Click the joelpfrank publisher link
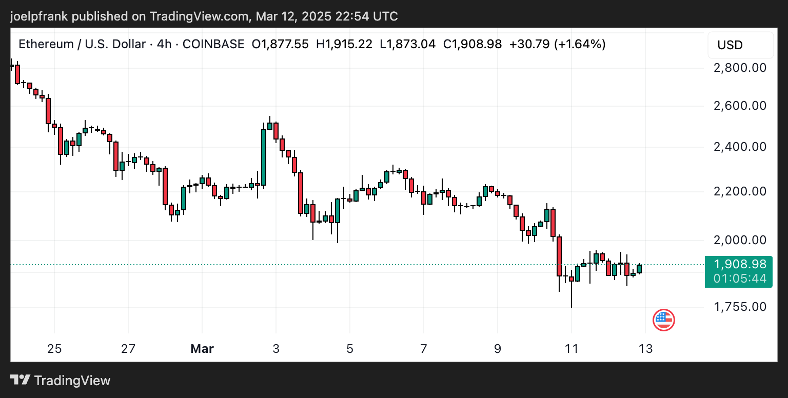 pyautogui.click(x=37, y=16)
